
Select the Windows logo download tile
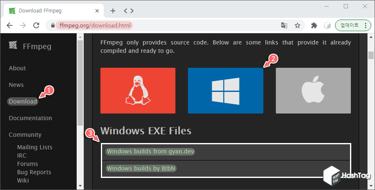(x=225, y=91)
